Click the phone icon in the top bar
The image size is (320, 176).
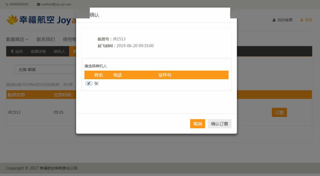point(7,4)
